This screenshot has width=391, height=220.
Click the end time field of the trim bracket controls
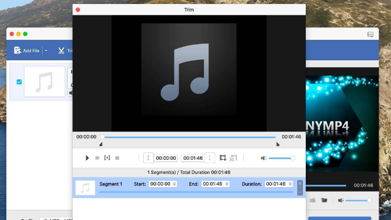click(x=193, y=158)
